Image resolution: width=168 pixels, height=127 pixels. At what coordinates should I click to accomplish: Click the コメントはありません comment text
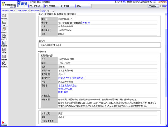coord(51,45)
